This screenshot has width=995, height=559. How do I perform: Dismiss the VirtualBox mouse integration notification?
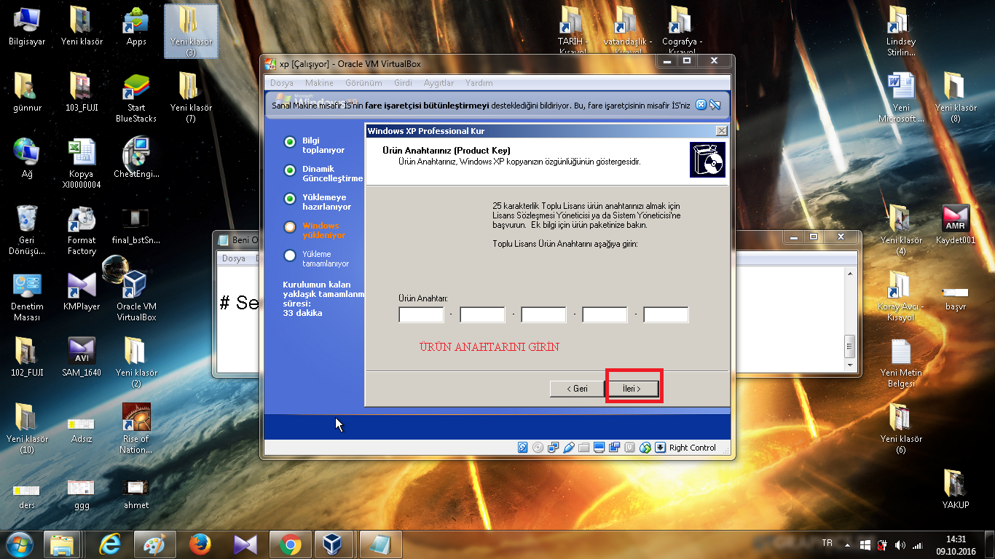[x=701, y=105]
